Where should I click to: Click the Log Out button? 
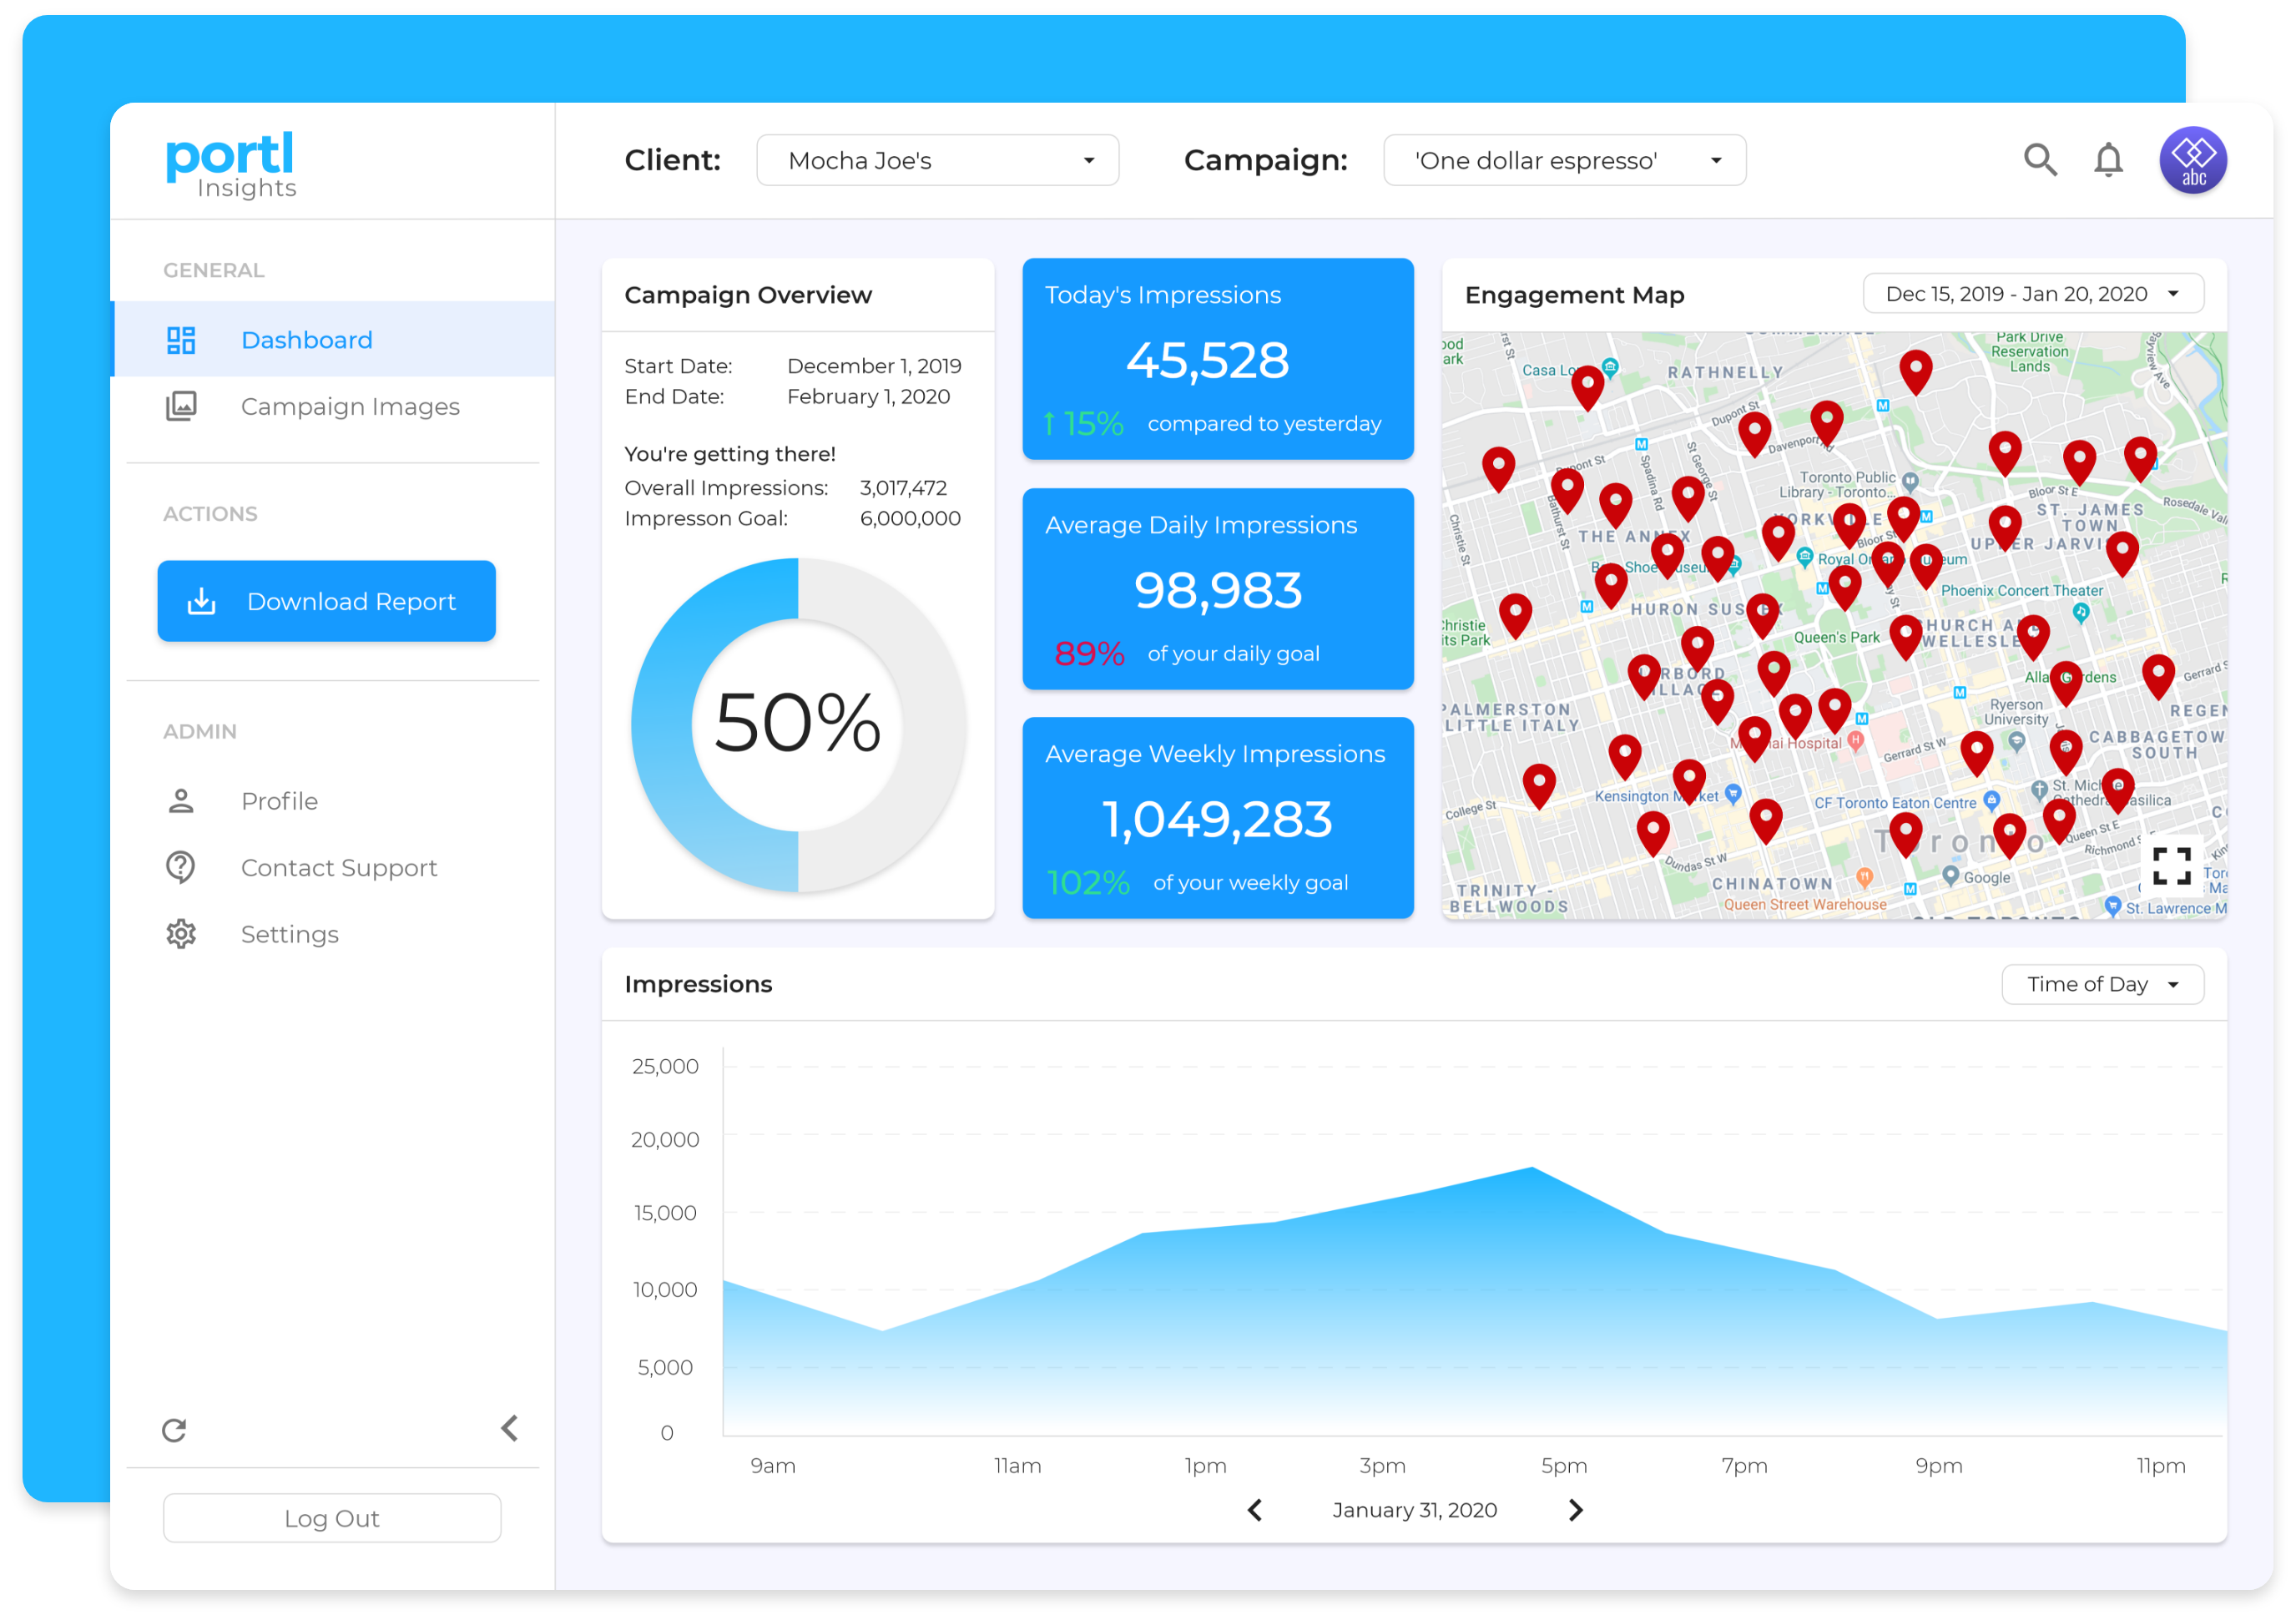click(331, 1518)
